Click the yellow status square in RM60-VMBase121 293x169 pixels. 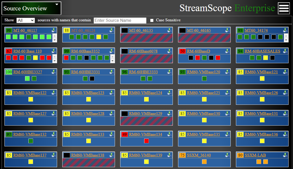click(262, 79)
